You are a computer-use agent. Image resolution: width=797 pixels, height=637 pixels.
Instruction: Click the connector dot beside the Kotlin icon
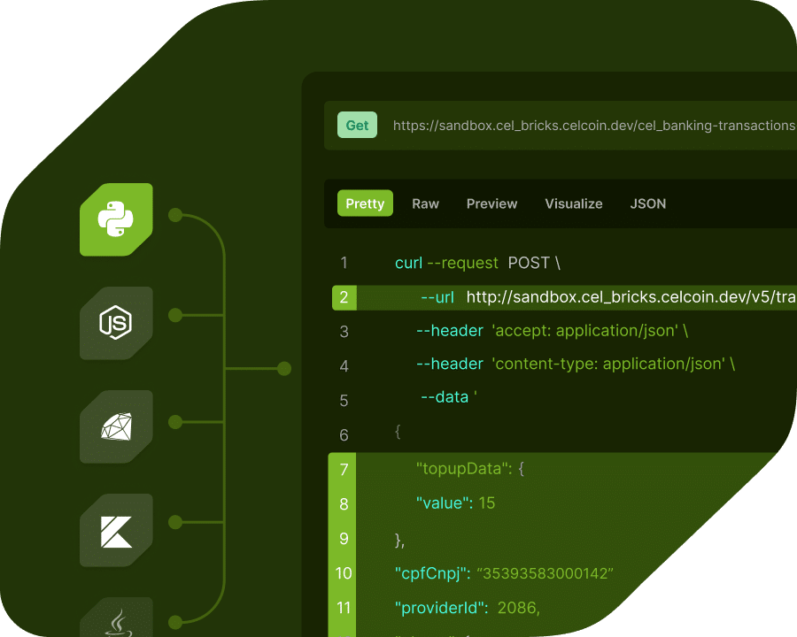(x=177, y=524)
